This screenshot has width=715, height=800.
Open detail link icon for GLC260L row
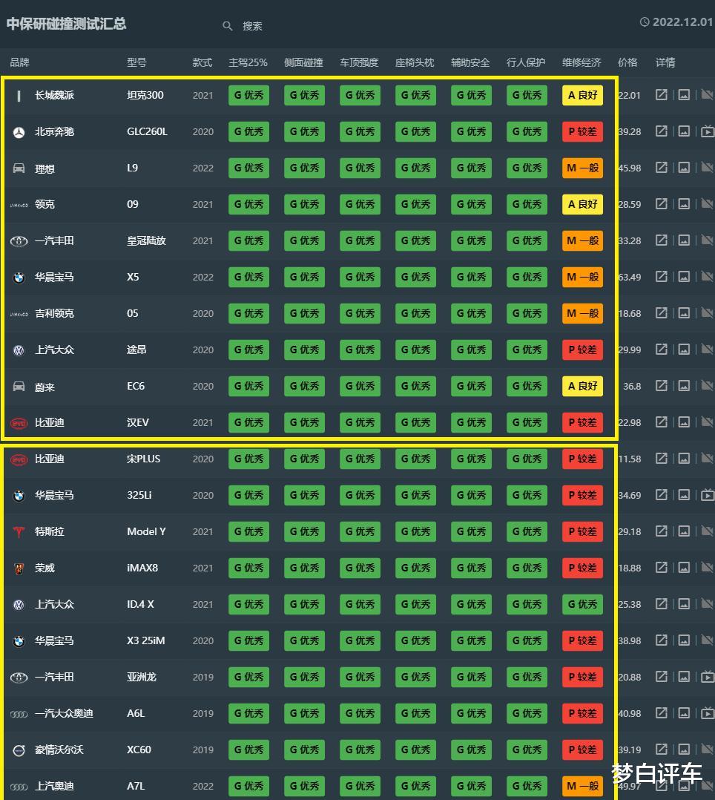[x=662, y=131]
